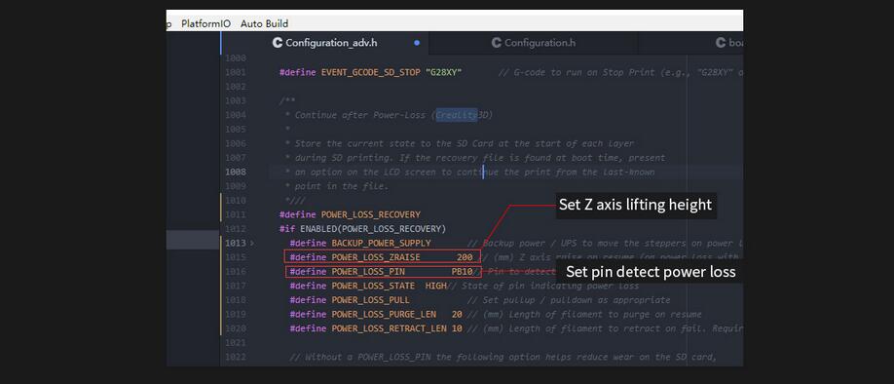Viewport: 894px width, 384px height.
Task: Click the POWER_LOSS_RETRACT_LEN identifier
Action: pos(389,328)
